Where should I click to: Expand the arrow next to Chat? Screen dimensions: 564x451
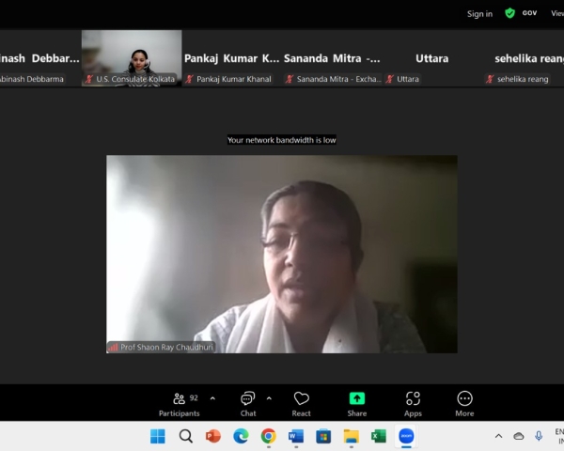tap(269, 398)
